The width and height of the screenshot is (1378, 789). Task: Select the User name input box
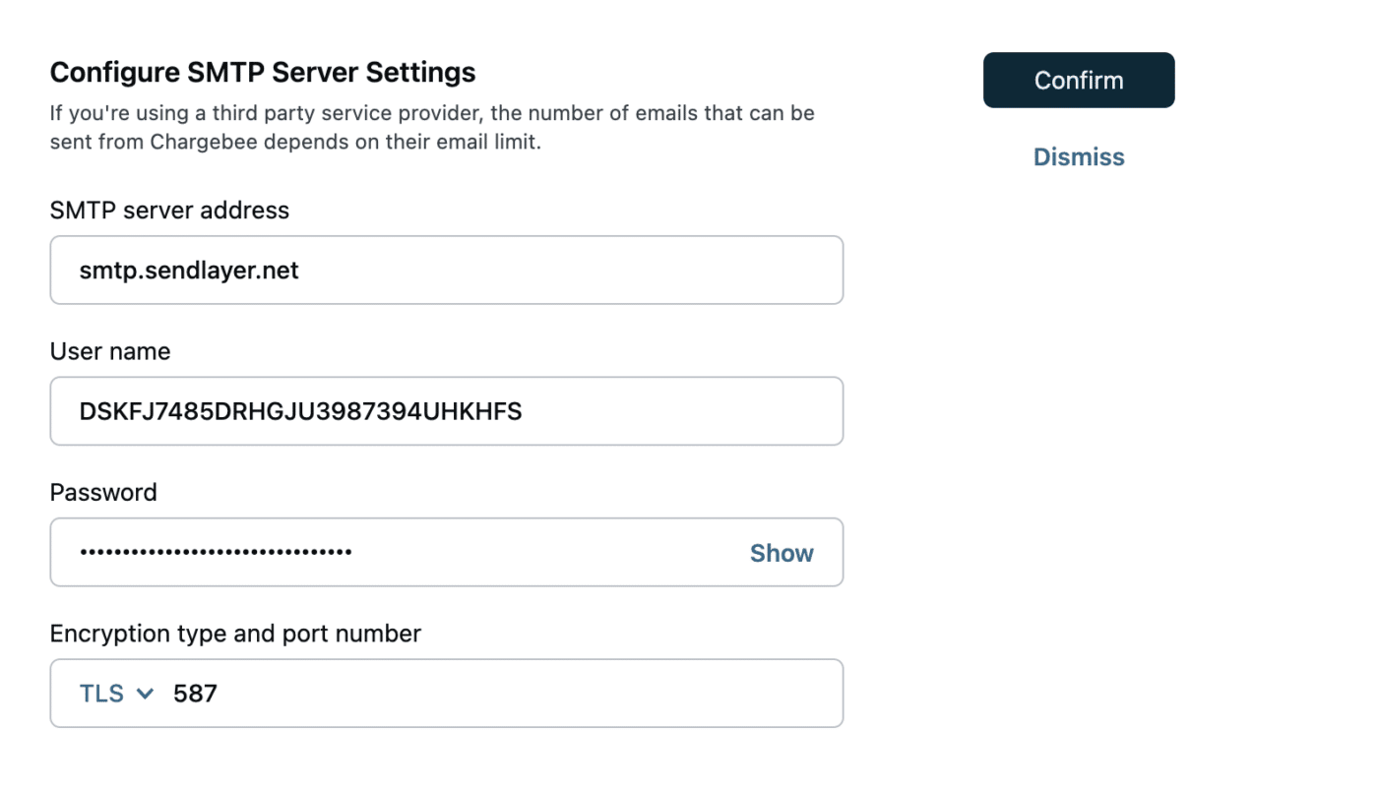pos(446,410)
